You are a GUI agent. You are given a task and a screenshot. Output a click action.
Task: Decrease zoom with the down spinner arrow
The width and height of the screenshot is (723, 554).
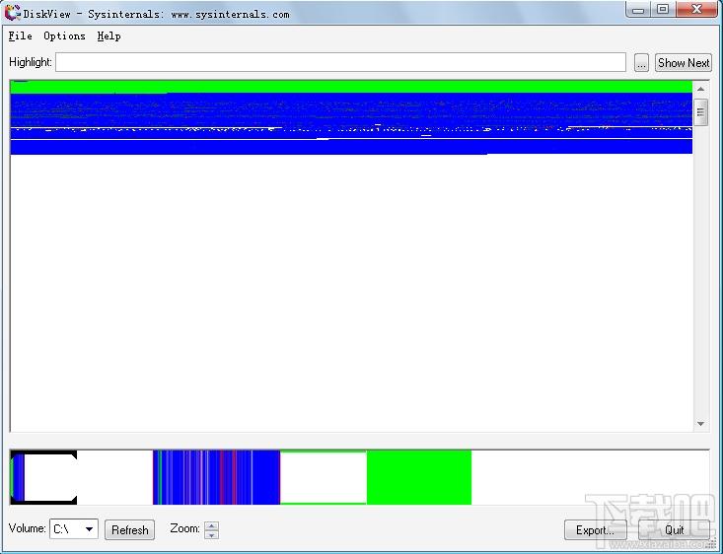[212, 534]
